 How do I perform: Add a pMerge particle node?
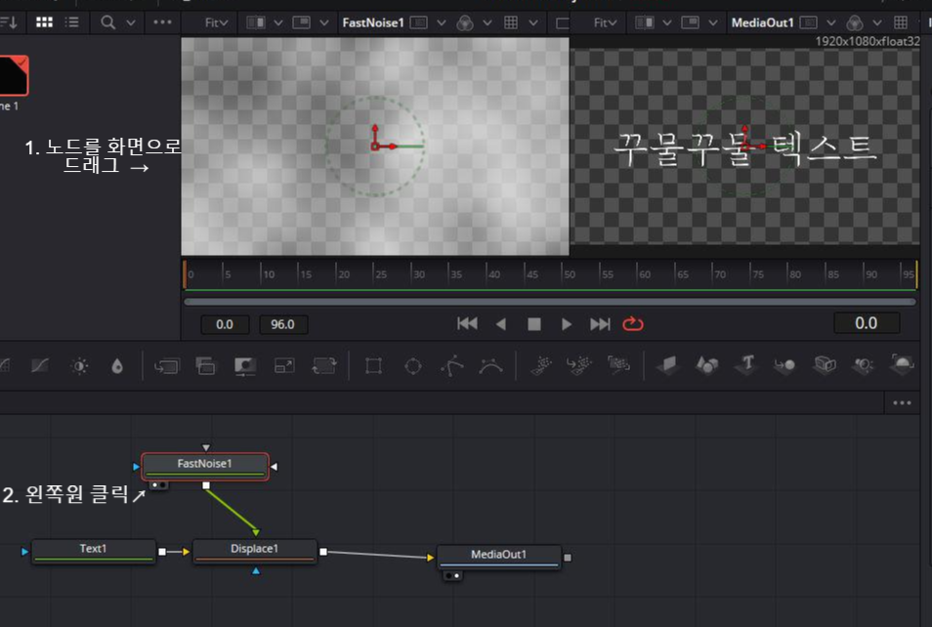579,366
